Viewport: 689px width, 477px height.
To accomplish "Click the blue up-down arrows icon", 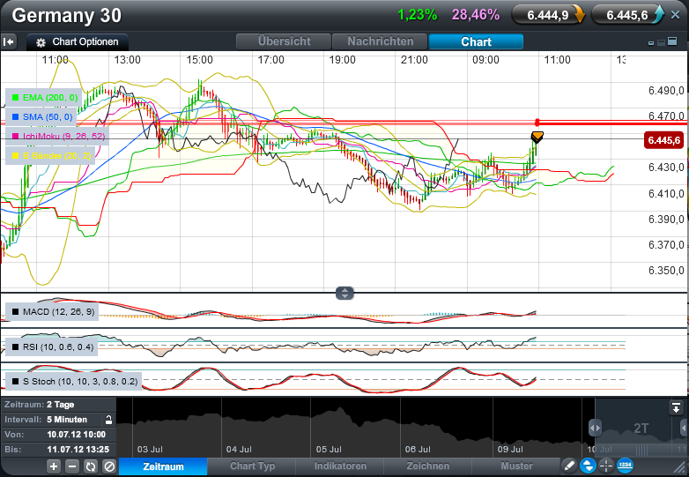I will [588, 466].
